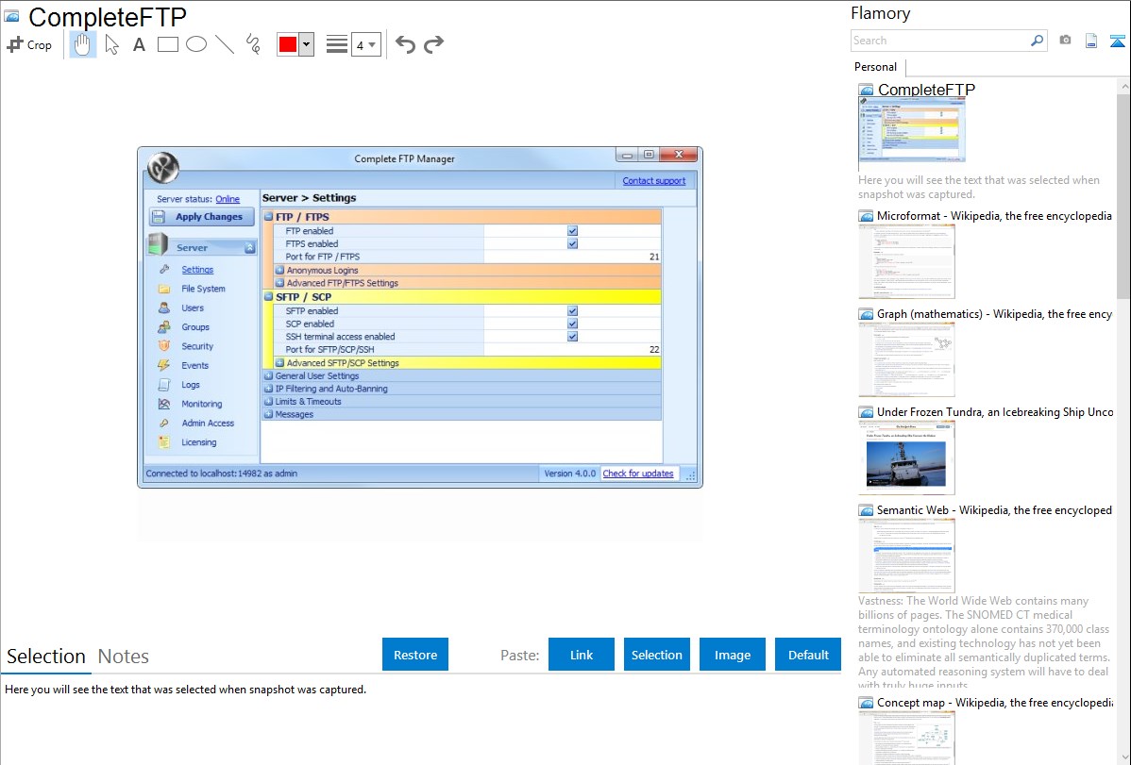Screen dimensions: 1131x765
Task: Paste as Link button
Action: (x=582, y=655)
